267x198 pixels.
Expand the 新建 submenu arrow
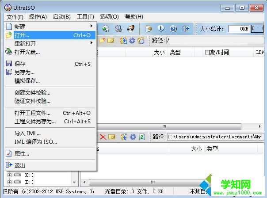tap(92, 26)
